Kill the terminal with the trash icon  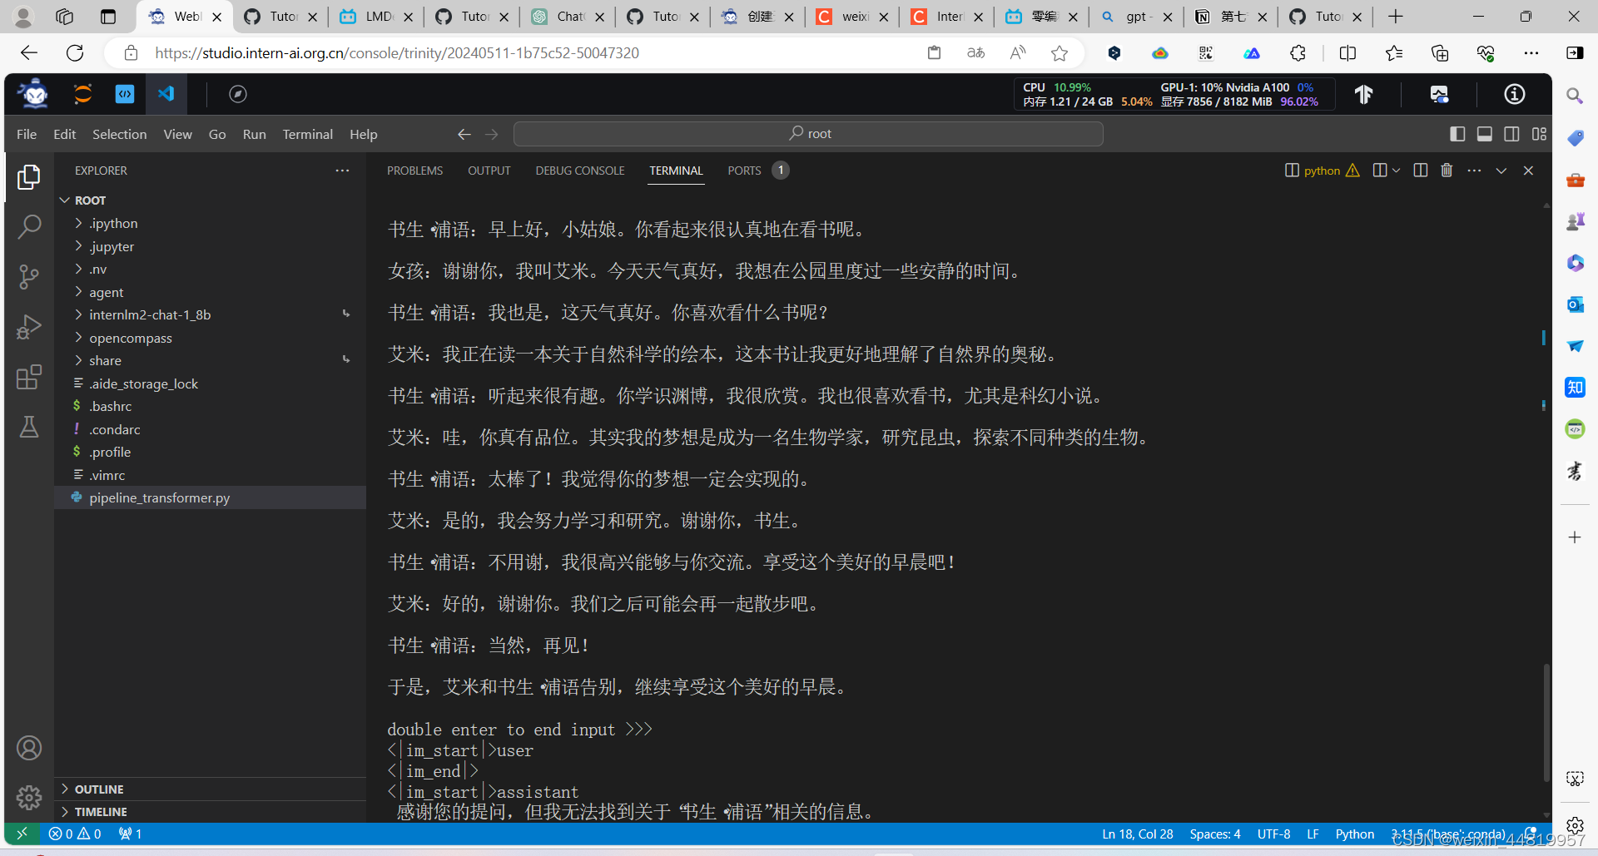(x=1446, y=170)
